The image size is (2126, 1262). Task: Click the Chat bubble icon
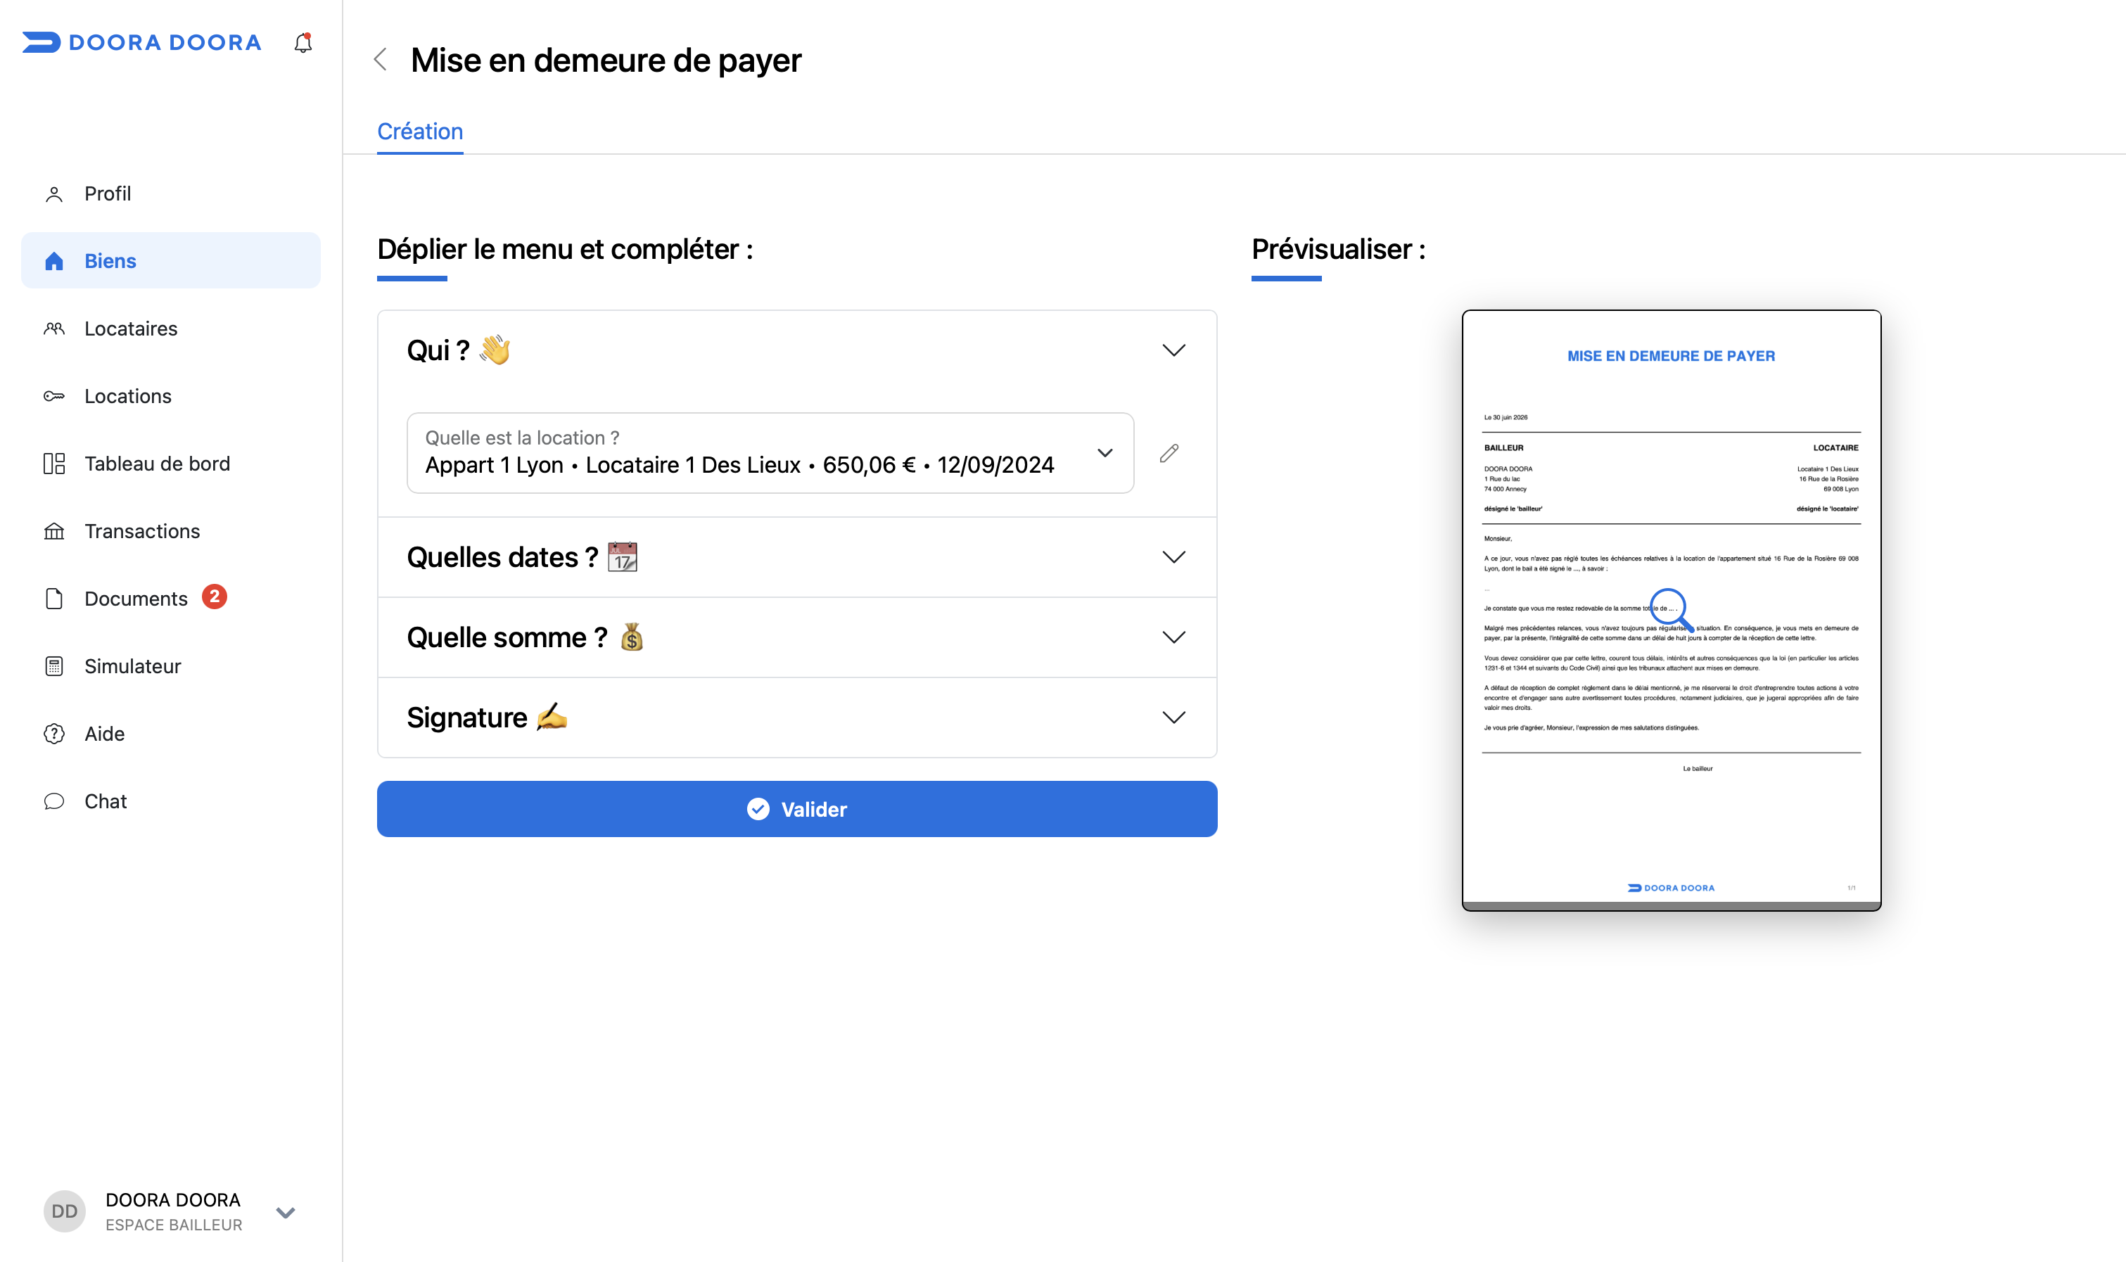click(54, 801)
